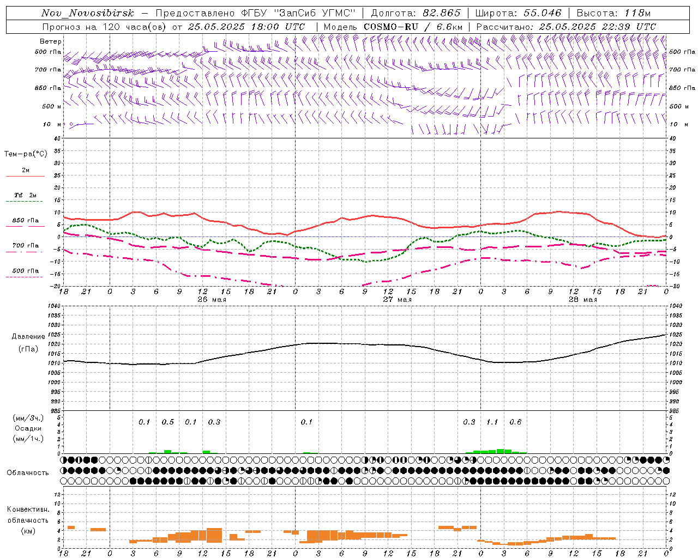
Task: Click the 1.1 precipitation amount
Action: pyautogui.click(x=492, y=422)
